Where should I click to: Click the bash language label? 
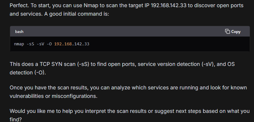[x=19, y=32]
